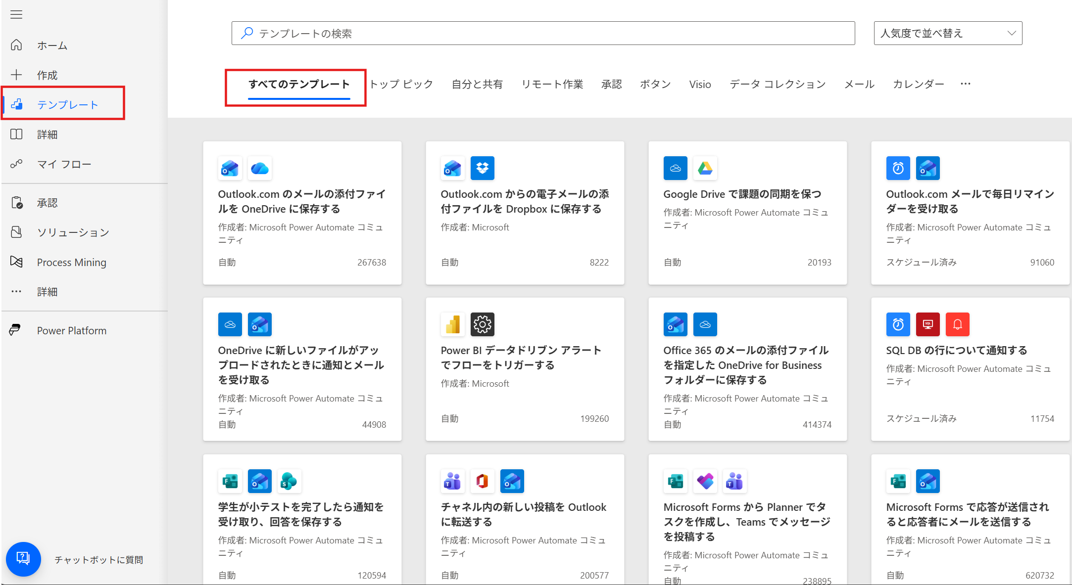Click the 承認 approvals clipboard icon
Screen dimensions: 1072x585
[x=16, y=203]
